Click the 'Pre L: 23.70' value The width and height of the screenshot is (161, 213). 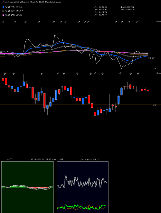click(x=100, y=12)
